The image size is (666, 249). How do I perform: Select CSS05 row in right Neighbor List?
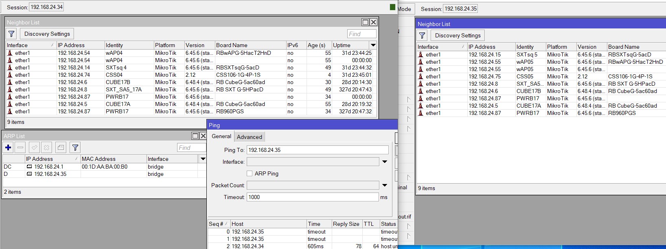coord(541,76)
